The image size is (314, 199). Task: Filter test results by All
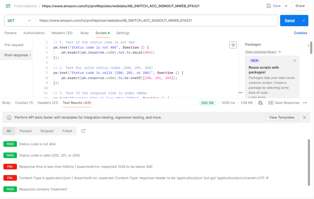coord(9,131)
